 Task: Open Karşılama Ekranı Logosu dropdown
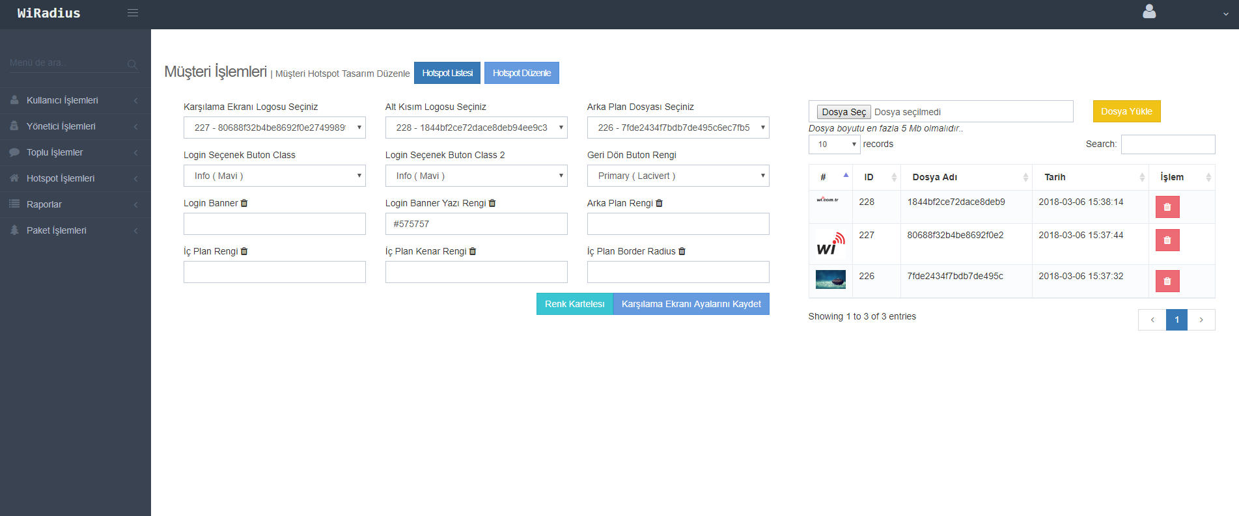[274, 128]
